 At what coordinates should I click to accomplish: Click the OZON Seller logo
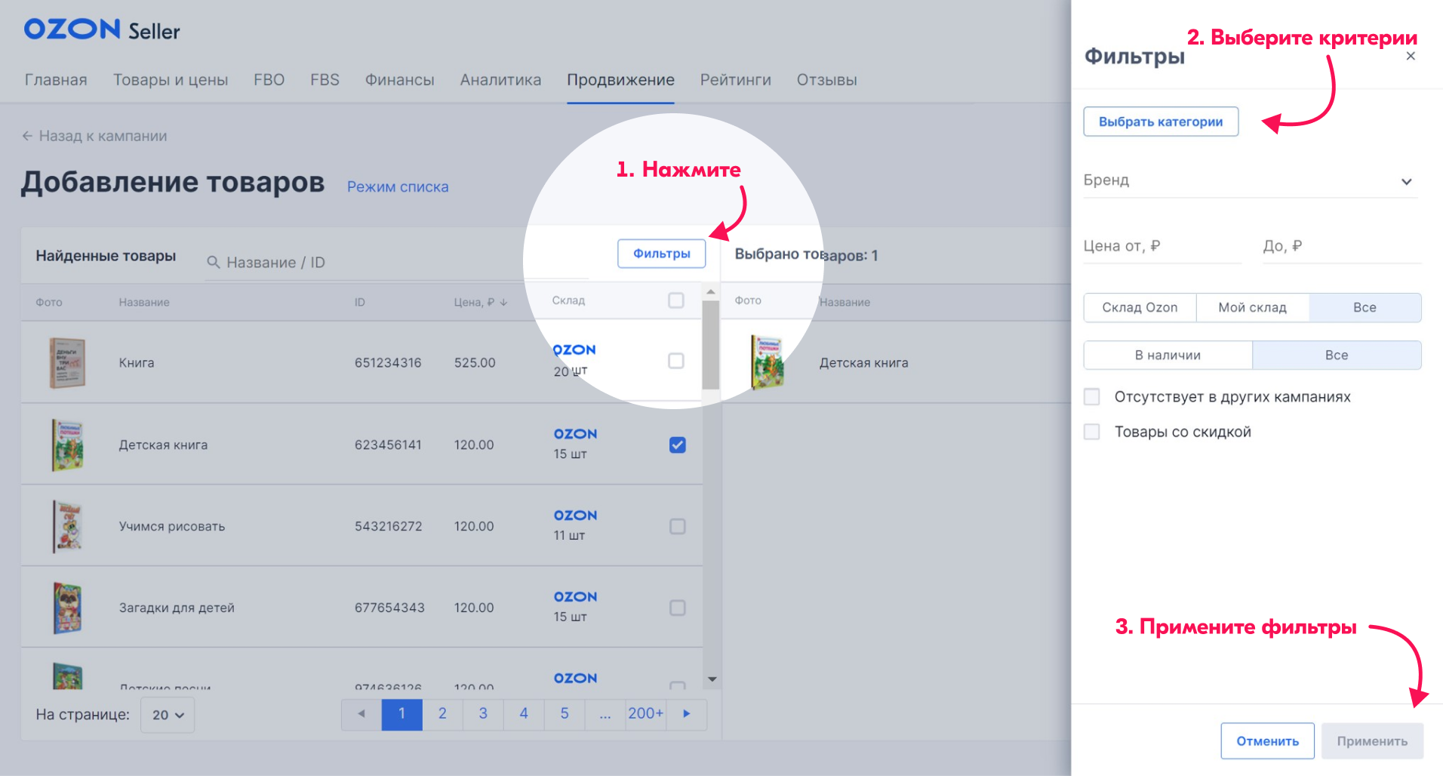coord(102,30)
